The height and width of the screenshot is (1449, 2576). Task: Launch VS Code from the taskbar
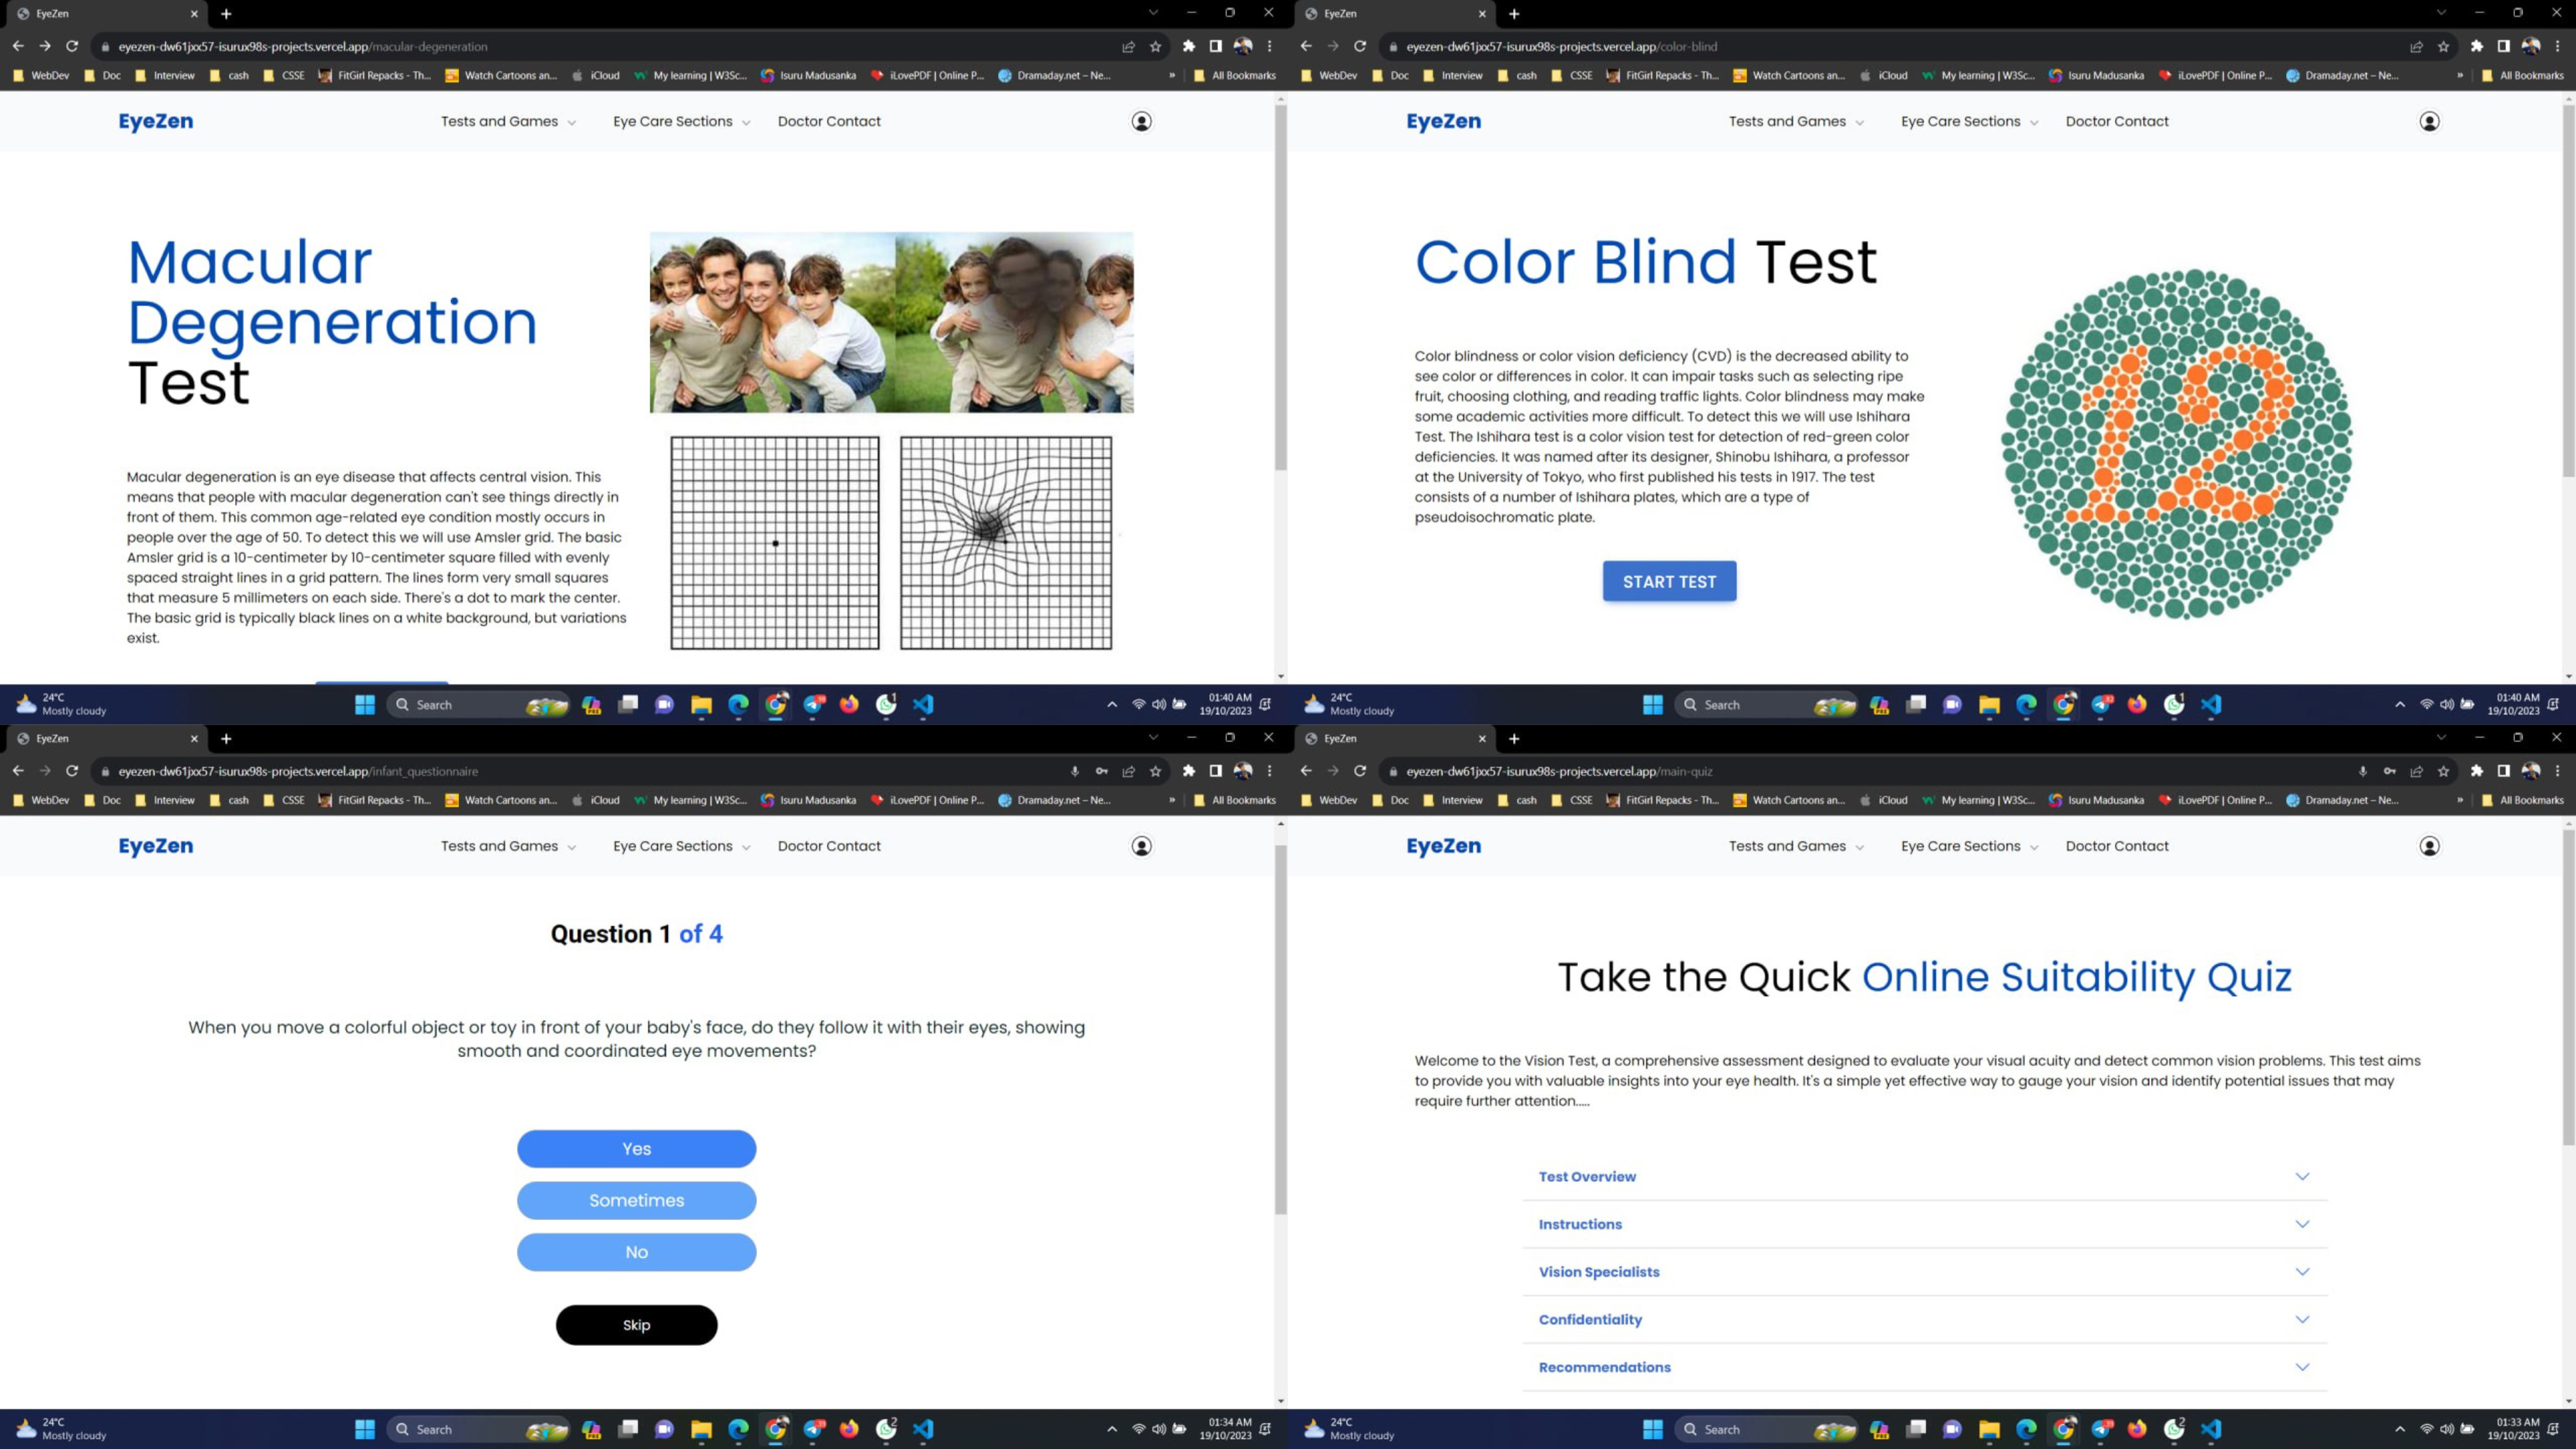(921, 705)
